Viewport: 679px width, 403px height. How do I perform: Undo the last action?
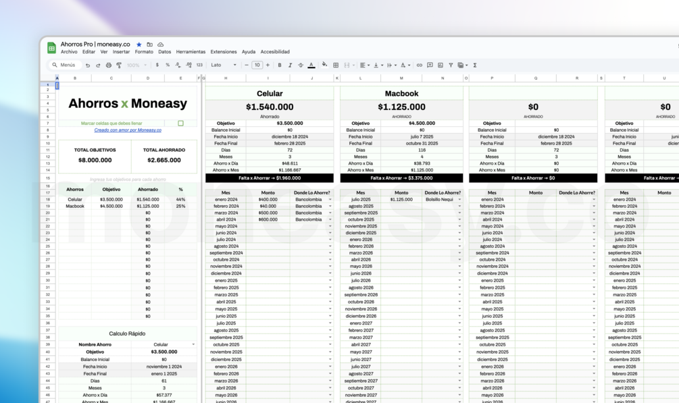pos(88,65)
